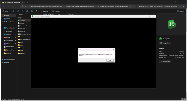Click the Cut scissors icon in toolbar

click(13, 11)
